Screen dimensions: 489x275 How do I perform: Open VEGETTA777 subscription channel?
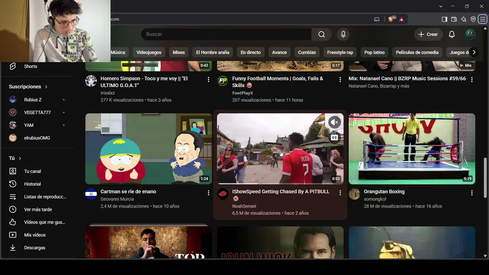coord(37,112)
